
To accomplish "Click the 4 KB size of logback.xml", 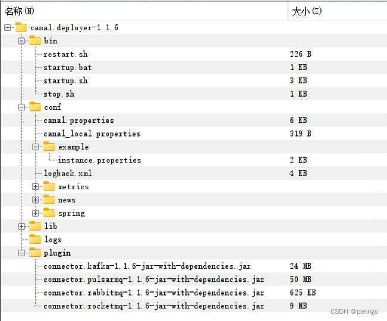I will point(298,173).
